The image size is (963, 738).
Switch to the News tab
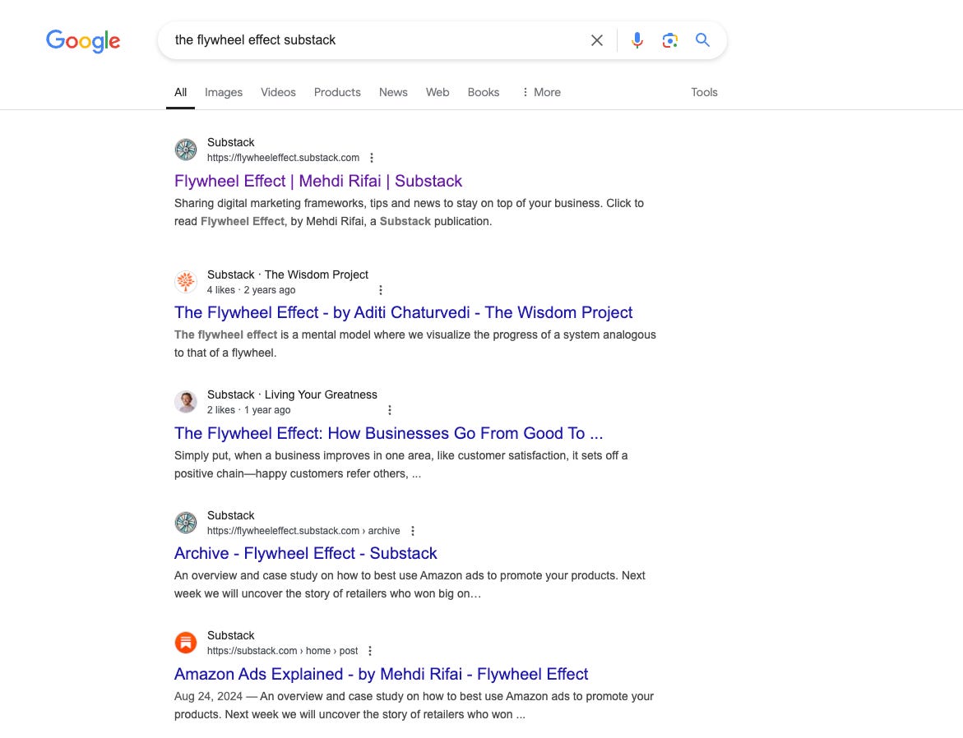point(393,92)
